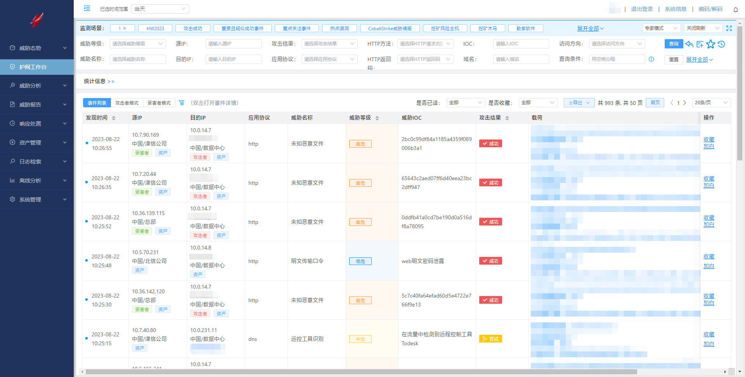745x377 pixels.
Task: Click the 资产管理 sidebar icon
Action: click(12, 143)
